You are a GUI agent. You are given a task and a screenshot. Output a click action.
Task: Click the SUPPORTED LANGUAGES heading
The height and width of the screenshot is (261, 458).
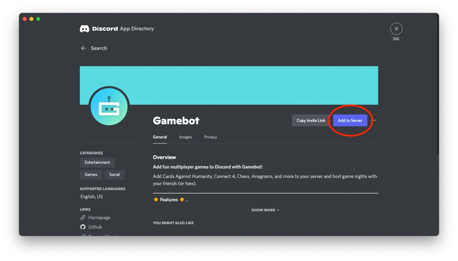(102, 189)
